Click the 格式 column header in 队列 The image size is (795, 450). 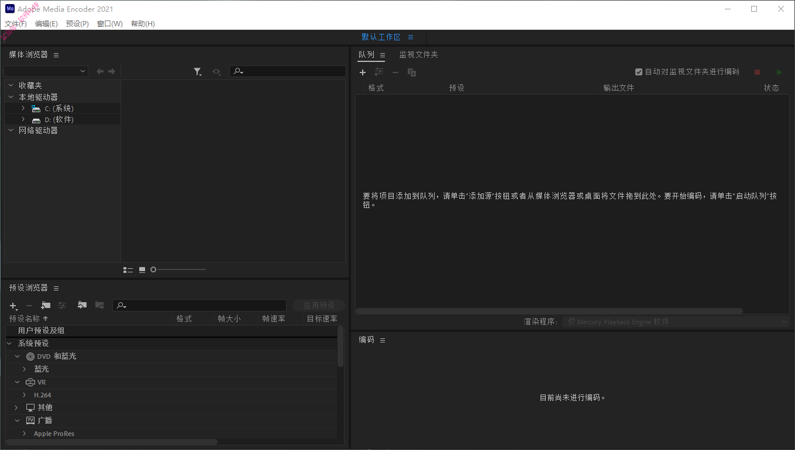tap(376, 88)
